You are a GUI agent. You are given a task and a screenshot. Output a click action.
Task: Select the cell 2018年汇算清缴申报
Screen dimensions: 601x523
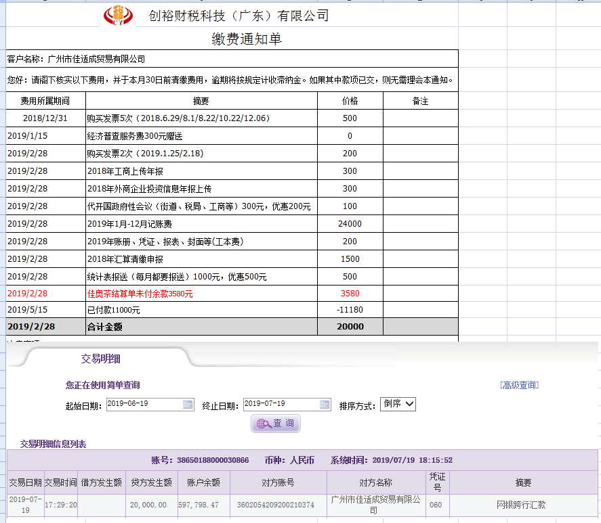201,259
